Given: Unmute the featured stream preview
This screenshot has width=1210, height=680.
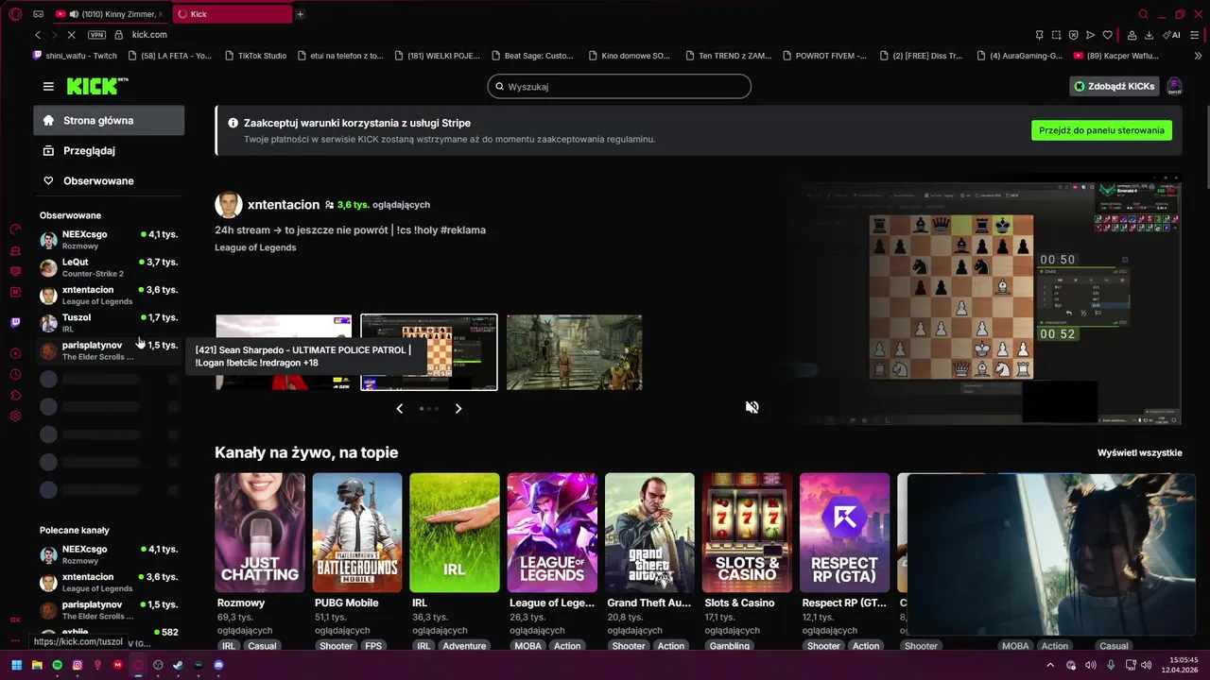Looking at the screenshot, I should coord(752,407).
